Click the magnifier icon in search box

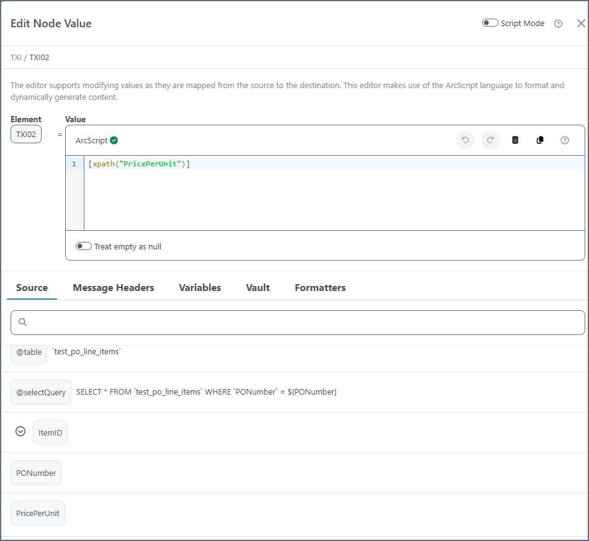(x=23, y=323)
